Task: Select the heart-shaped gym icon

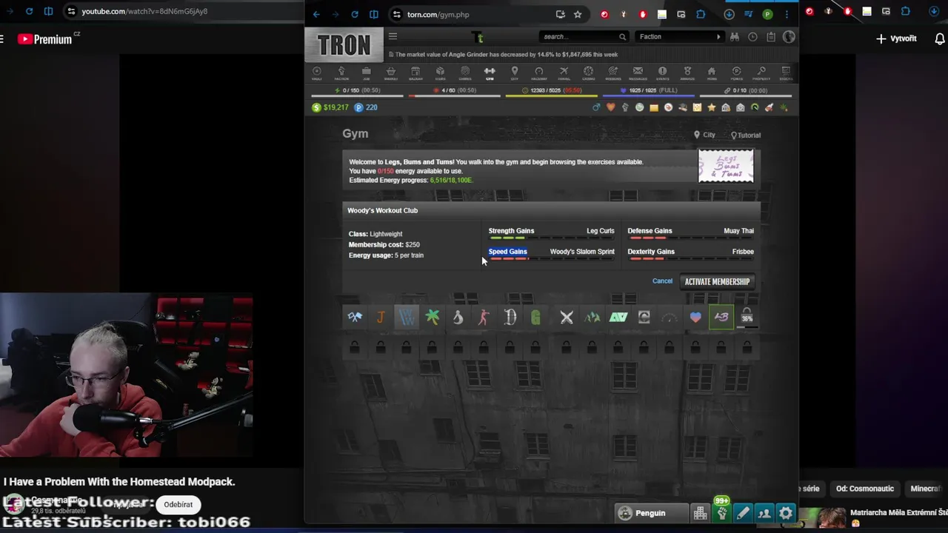Action: [x=695, y=318]
